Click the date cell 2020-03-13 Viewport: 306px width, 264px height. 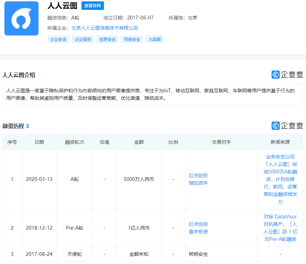(x=39, y=179)
